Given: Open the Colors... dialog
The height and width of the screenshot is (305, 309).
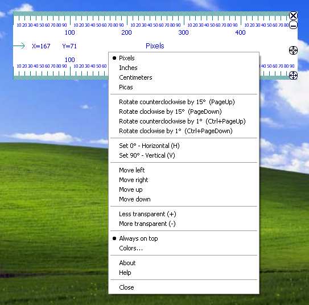Looking at the screenshot, I should [x=184, y=248].
